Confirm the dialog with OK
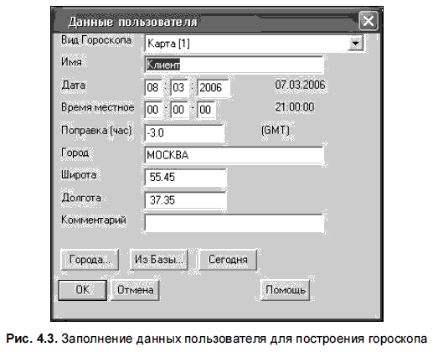This screenshot has height=352, width=433. [82, 290]
